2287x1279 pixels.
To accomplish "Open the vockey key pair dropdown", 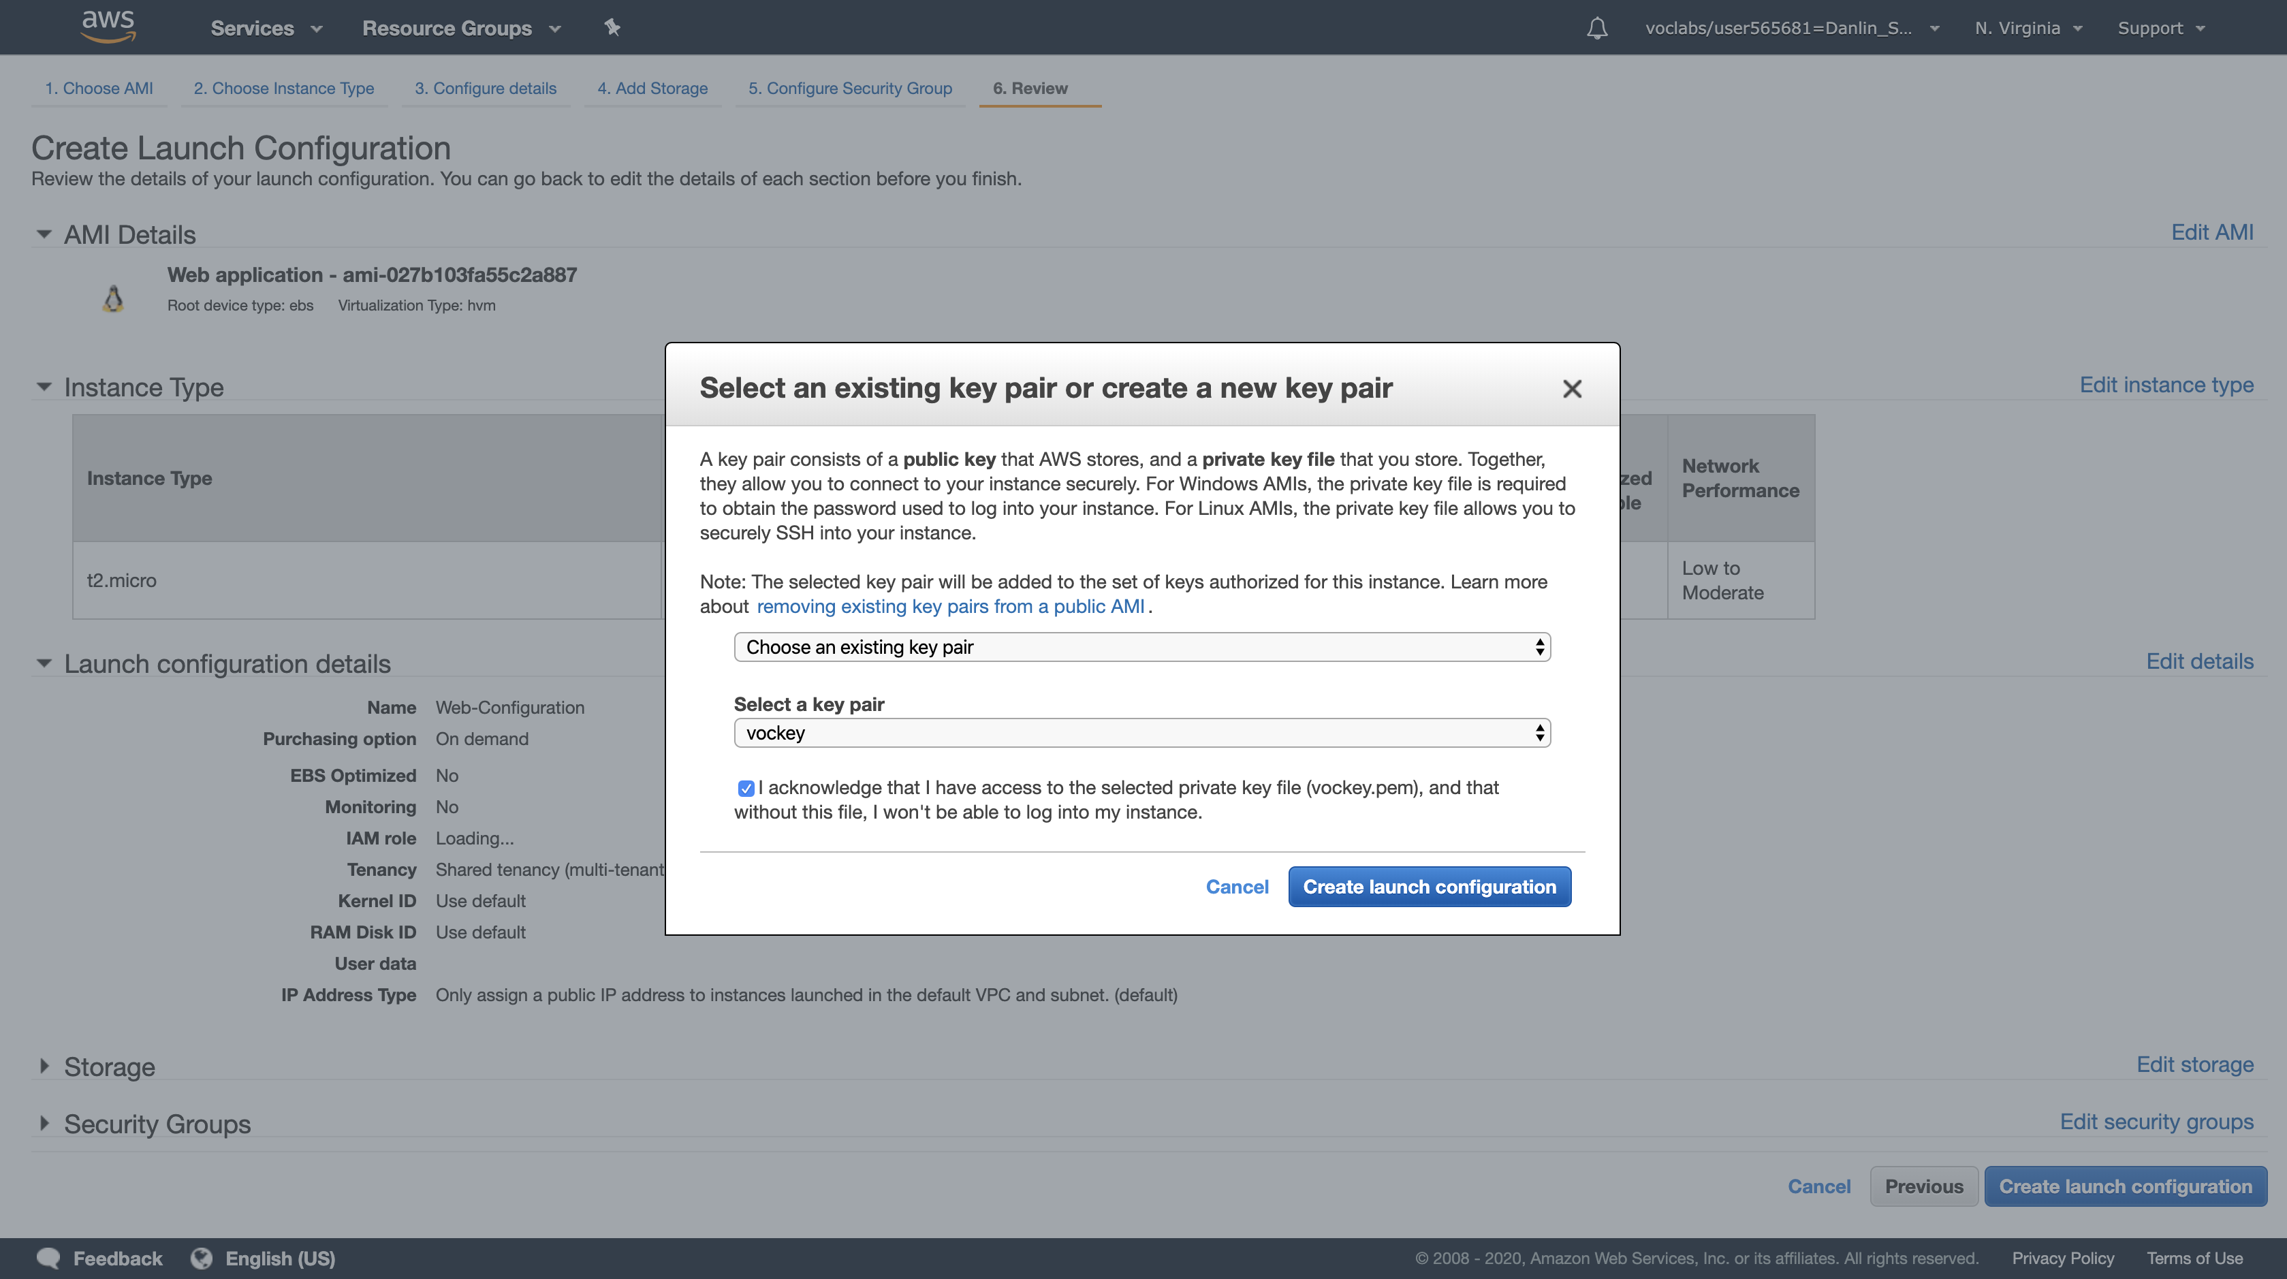I will (x=1141, y=733).
